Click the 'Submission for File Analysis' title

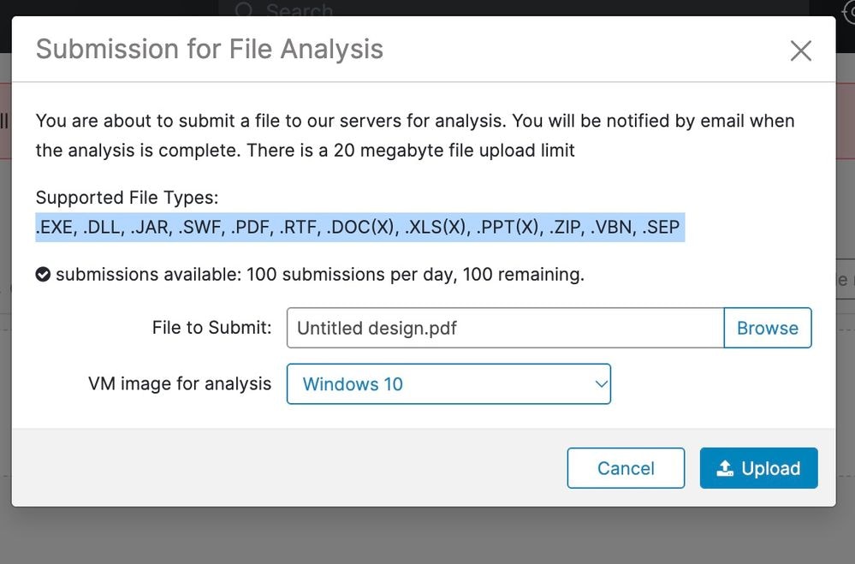tap(210, 49)
